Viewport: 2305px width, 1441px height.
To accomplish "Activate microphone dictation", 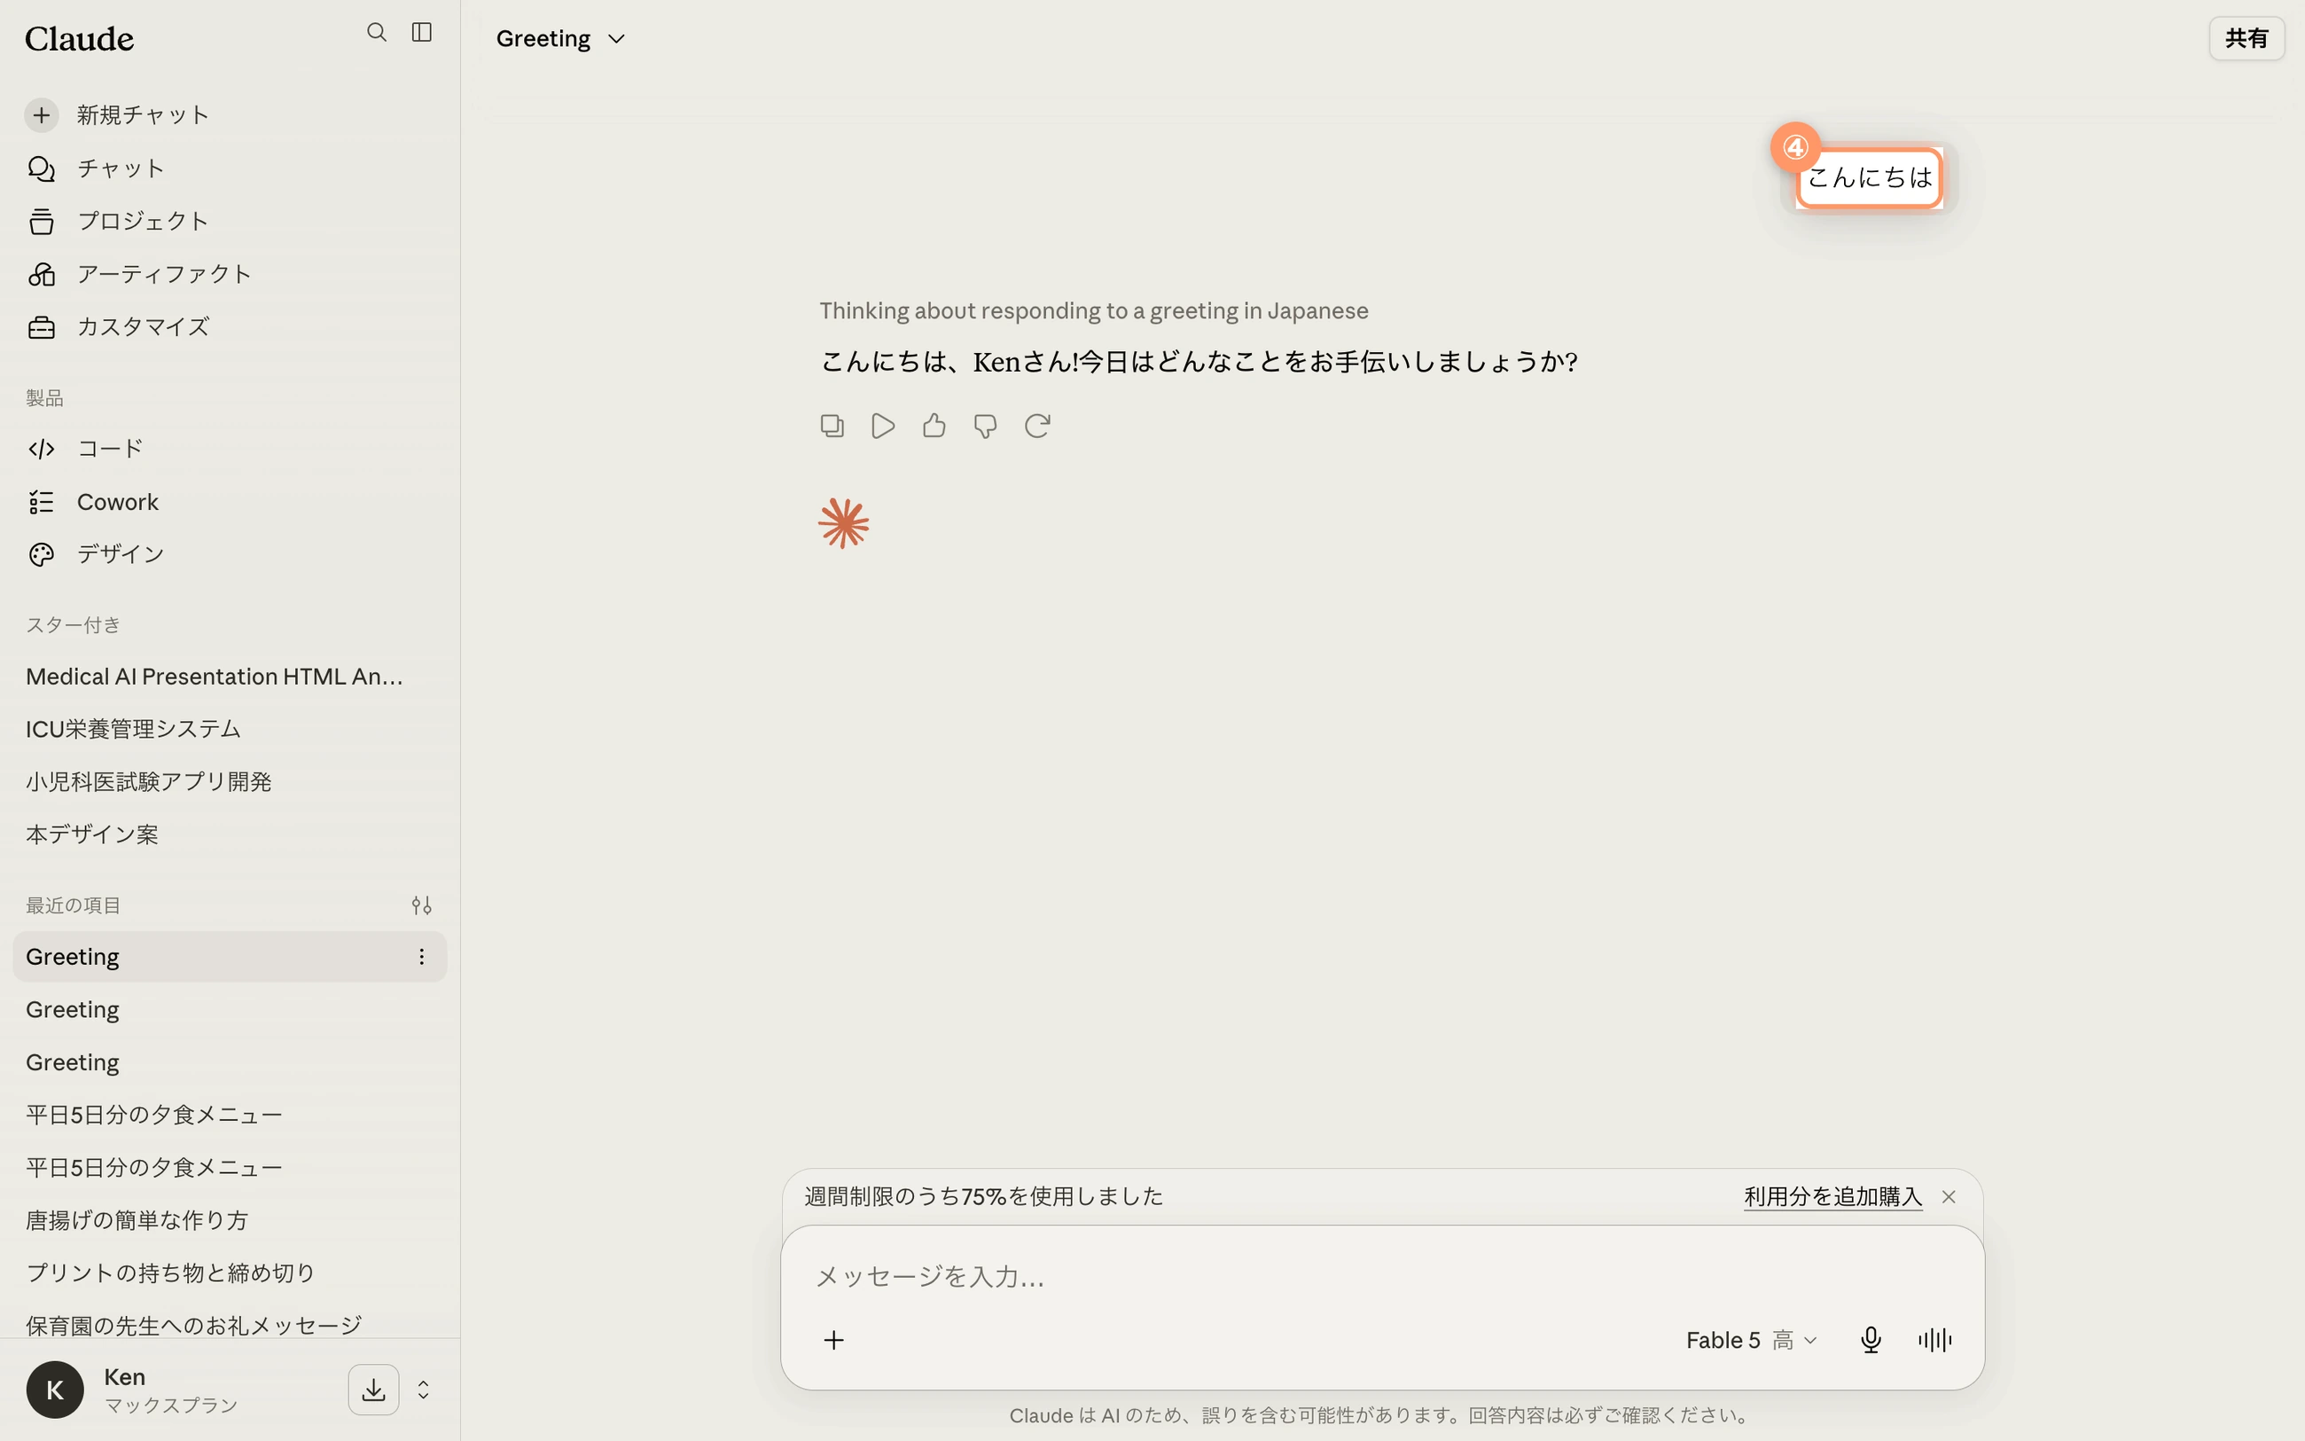I will tap(1871, 1341).
